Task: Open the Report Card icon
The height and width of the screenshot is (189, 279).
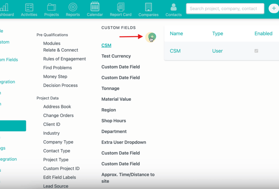Action: [x=121, y=7]
